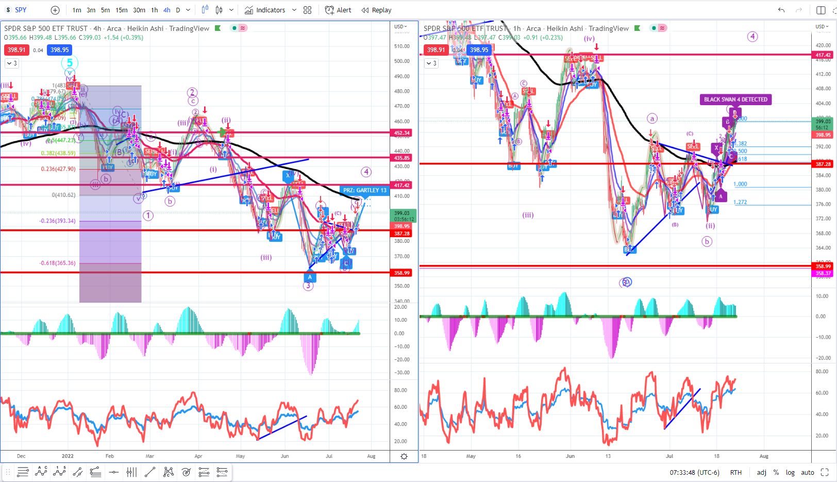Click the red 398.91 sell button on the 1h chart
This screenshot has width=837, height=482.
[x=436, y=50]
